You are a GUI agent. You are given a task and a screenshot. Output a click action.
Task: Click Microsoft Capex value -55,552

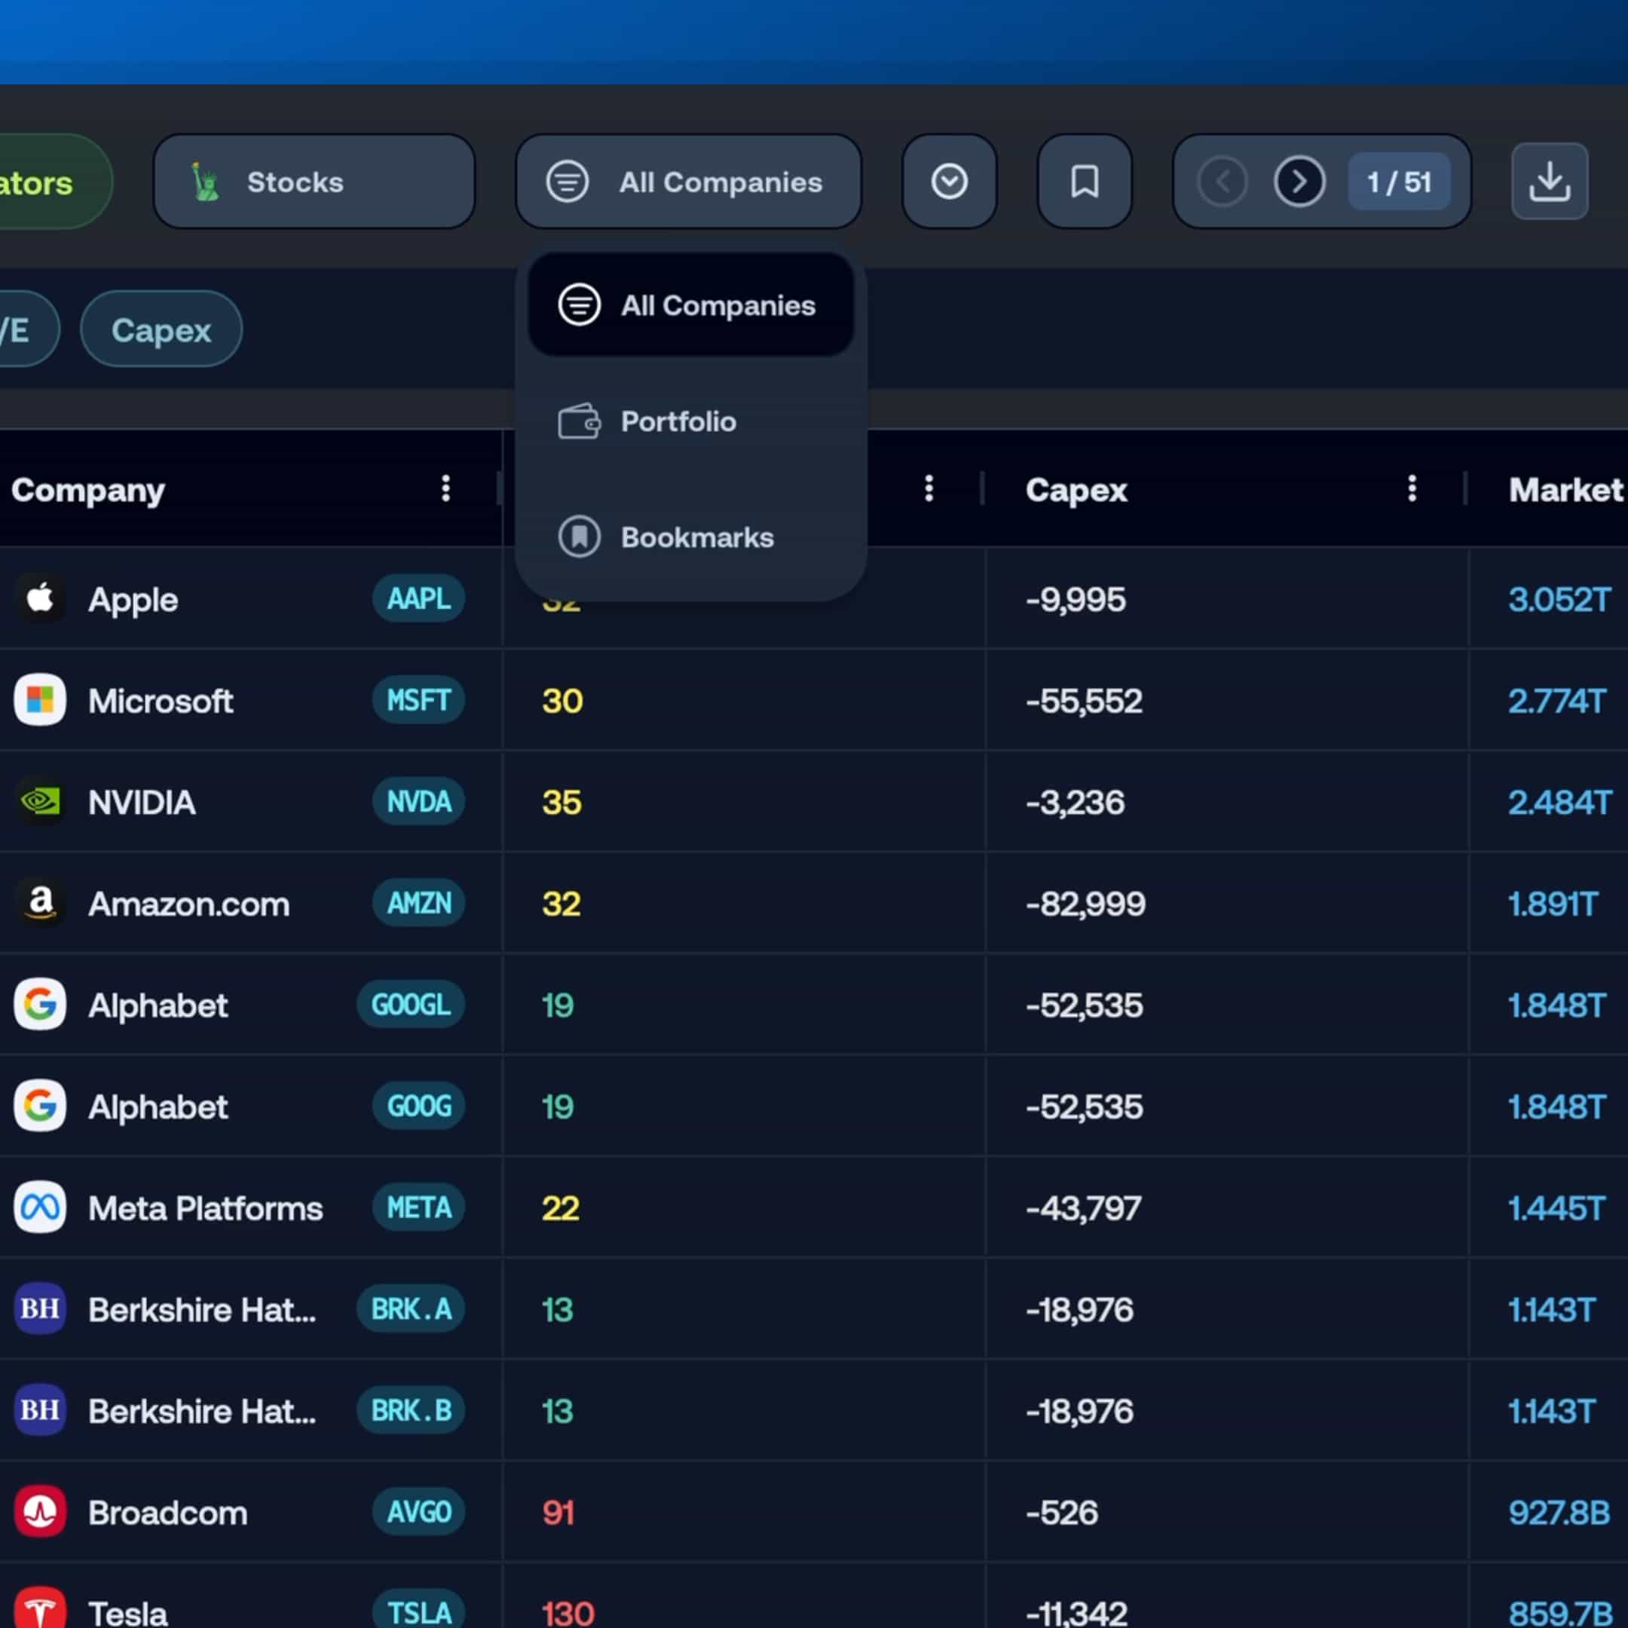(1084, 701)
